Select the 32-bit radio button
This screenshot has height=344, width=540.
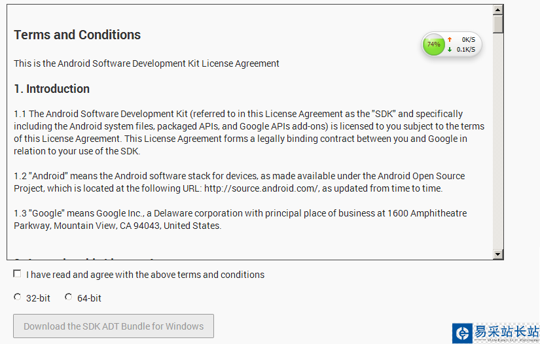(18, 298)
